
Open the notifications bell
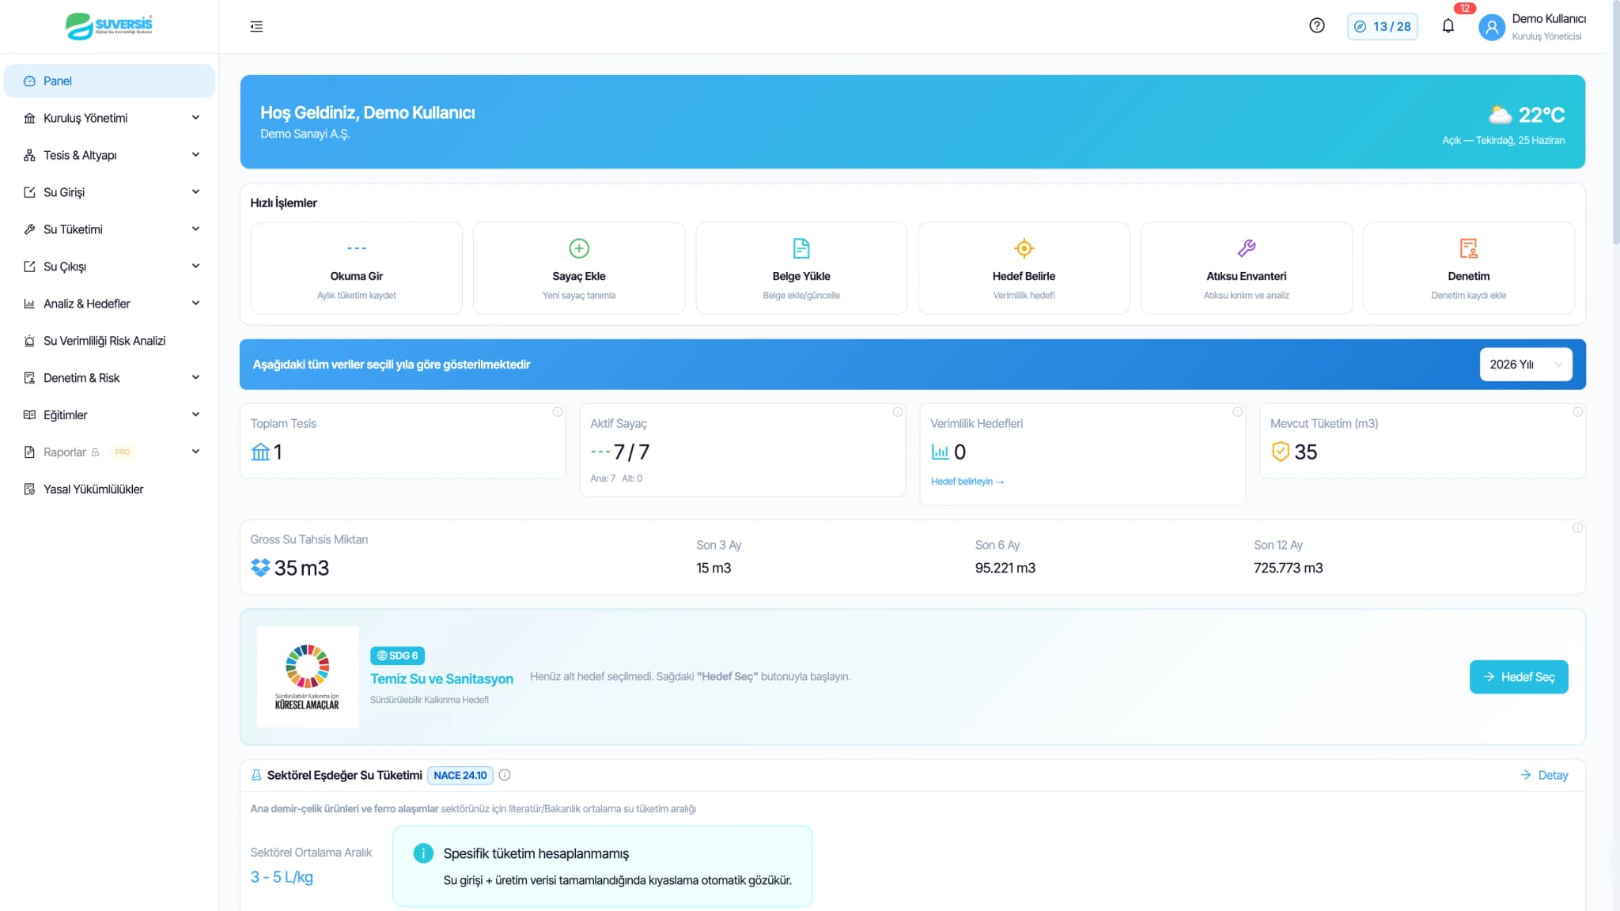click(x=1448, y=26)
